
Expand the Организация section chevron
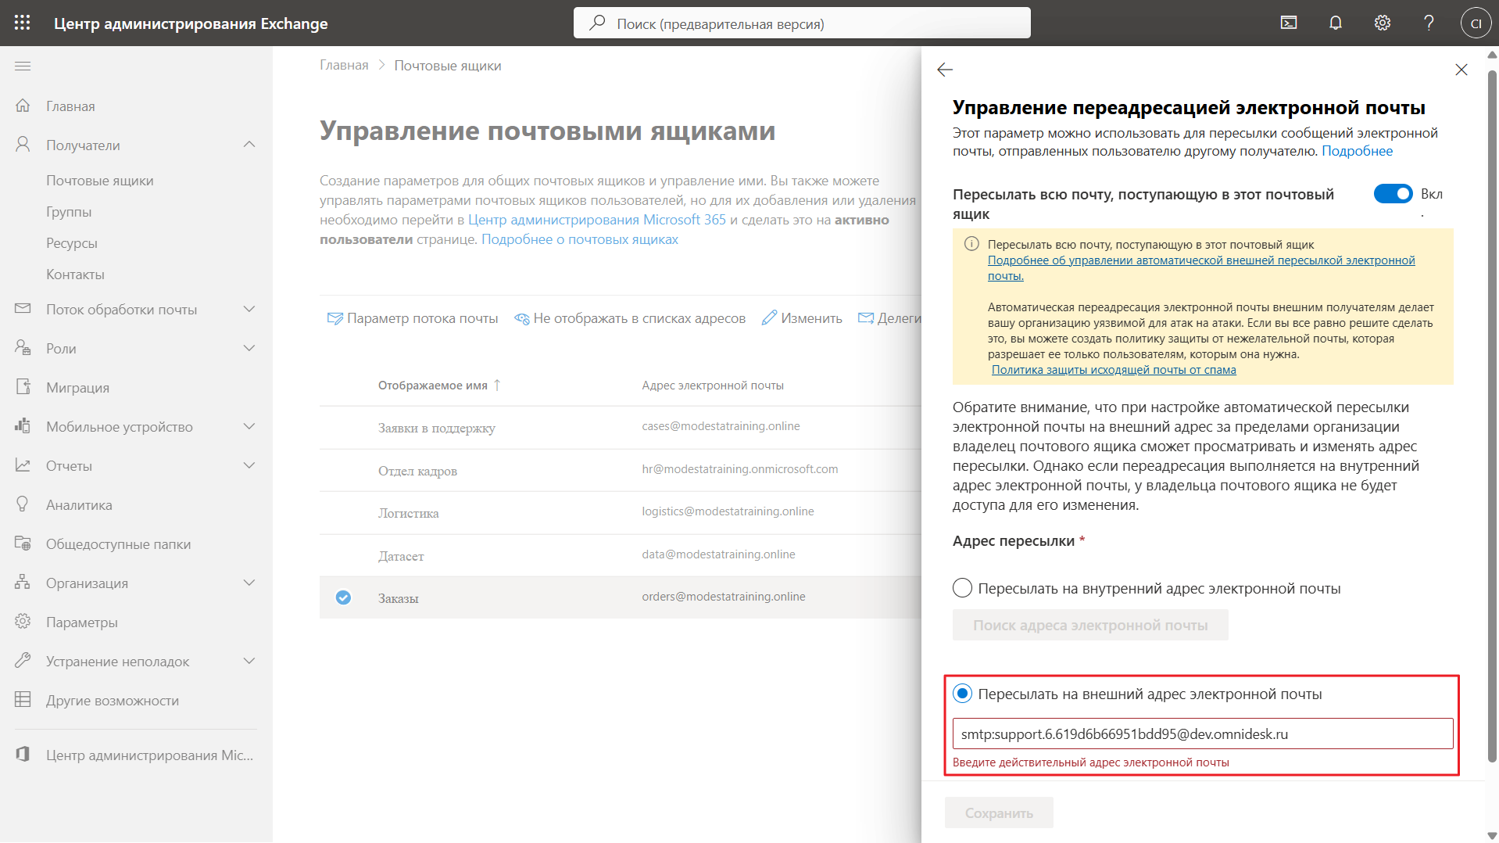pyautogui.click(x=249, y=583)
